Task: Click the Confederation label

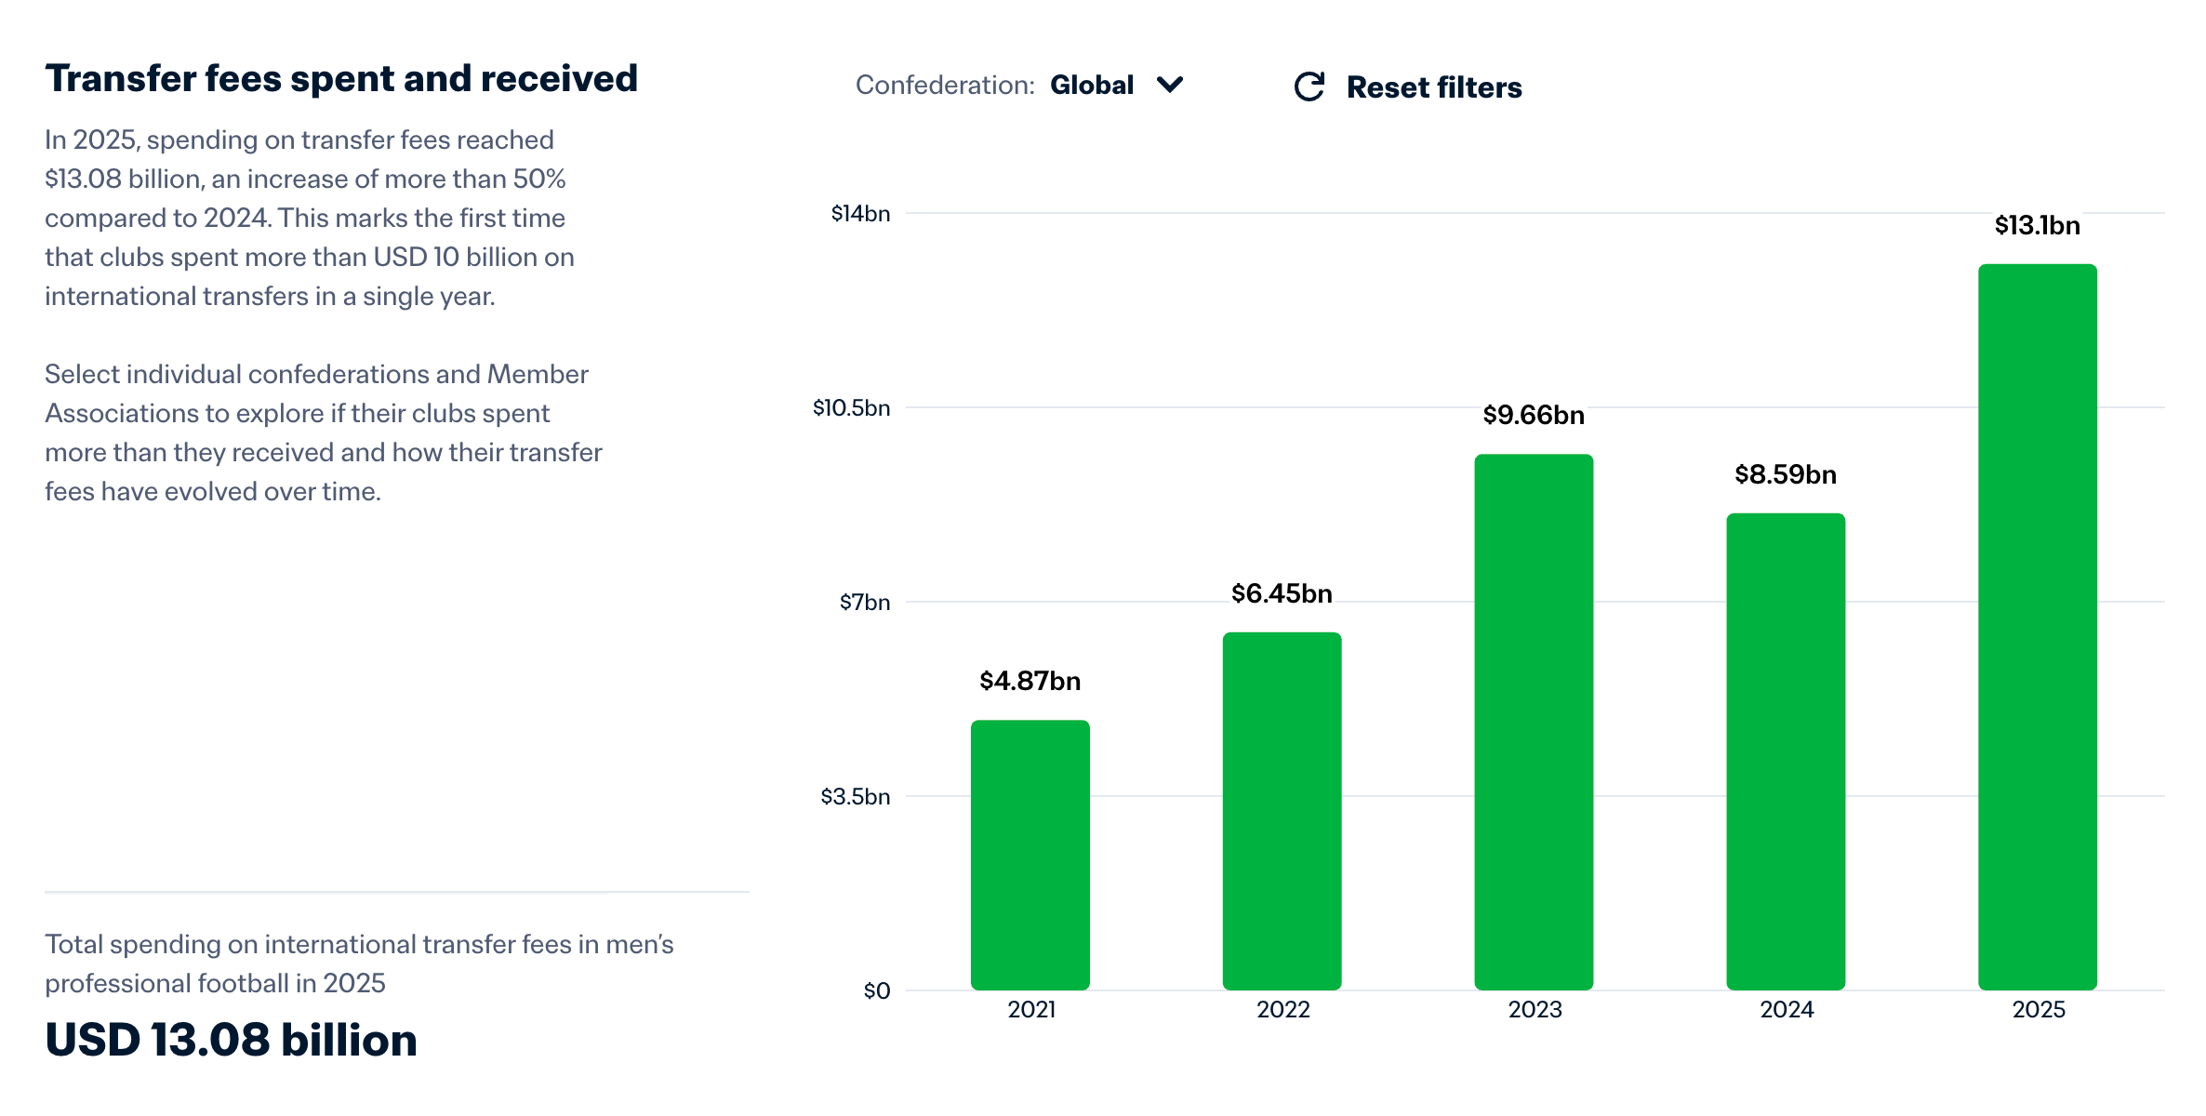Action: tap(944, 85)
